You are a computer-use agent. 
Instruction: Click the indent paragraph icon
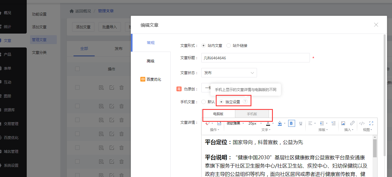coord(334,123)
